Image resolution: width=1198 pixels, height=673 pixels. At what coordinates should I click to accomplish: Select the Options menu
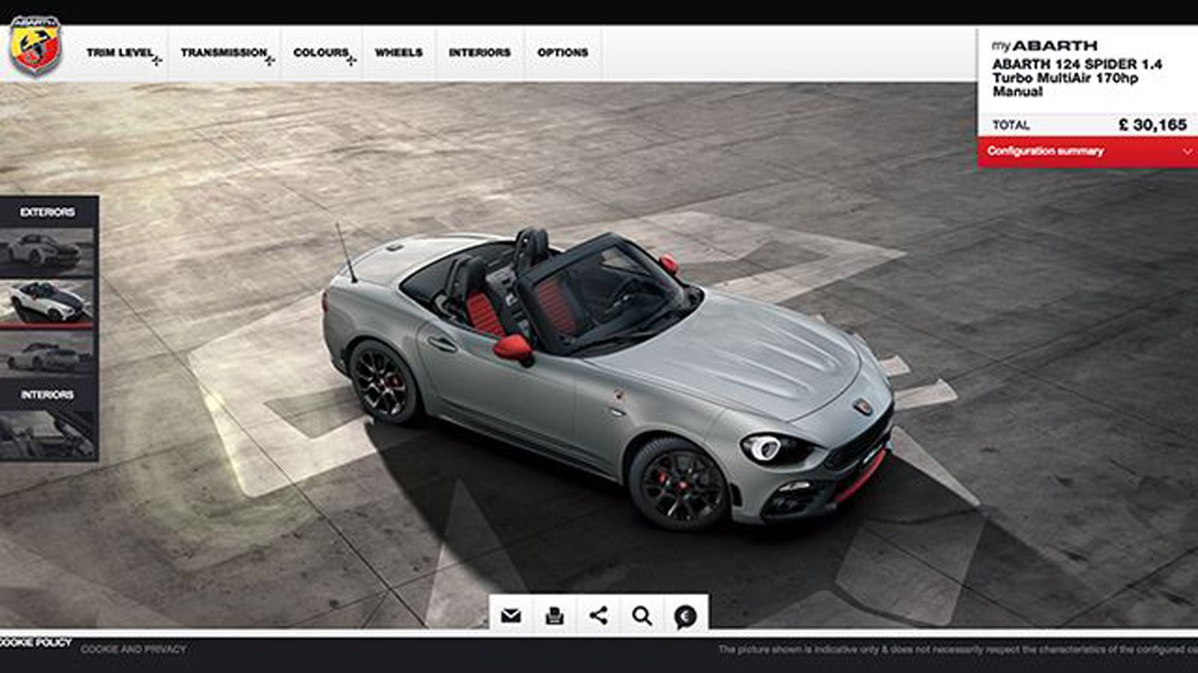563,53
